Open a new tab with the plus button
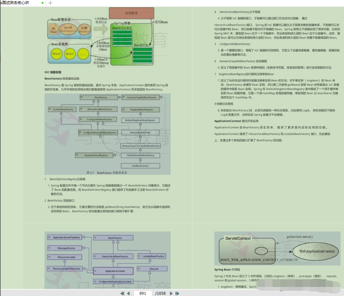The height and width of the screenshot is (296, 344). pos(50,3)
